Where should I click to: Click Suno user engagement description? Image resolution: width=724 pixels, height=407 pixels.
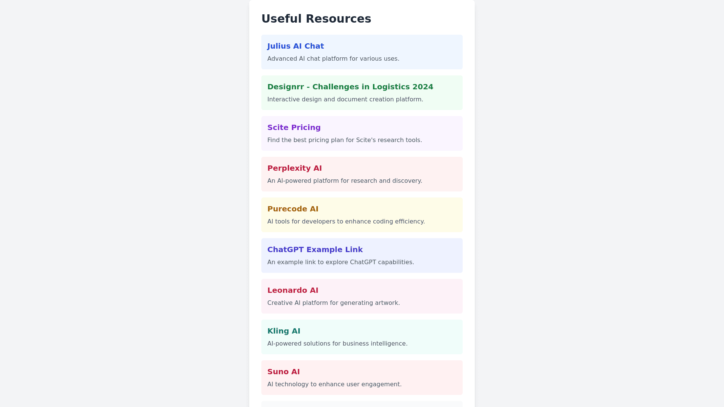click(x=334, y=384)
